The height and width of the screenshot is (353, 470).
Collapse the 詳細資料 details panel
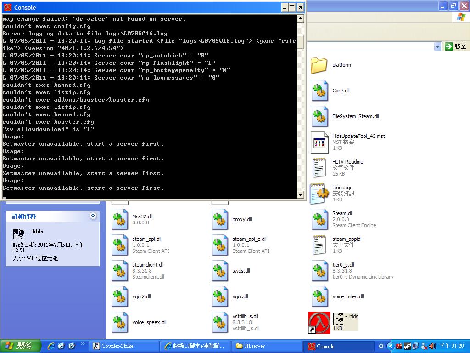pyautogui.click(x=93, y=216)
